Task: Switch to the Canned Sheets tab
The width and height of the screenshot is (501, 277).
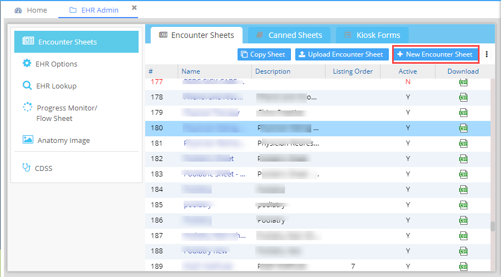Action: 290,35
